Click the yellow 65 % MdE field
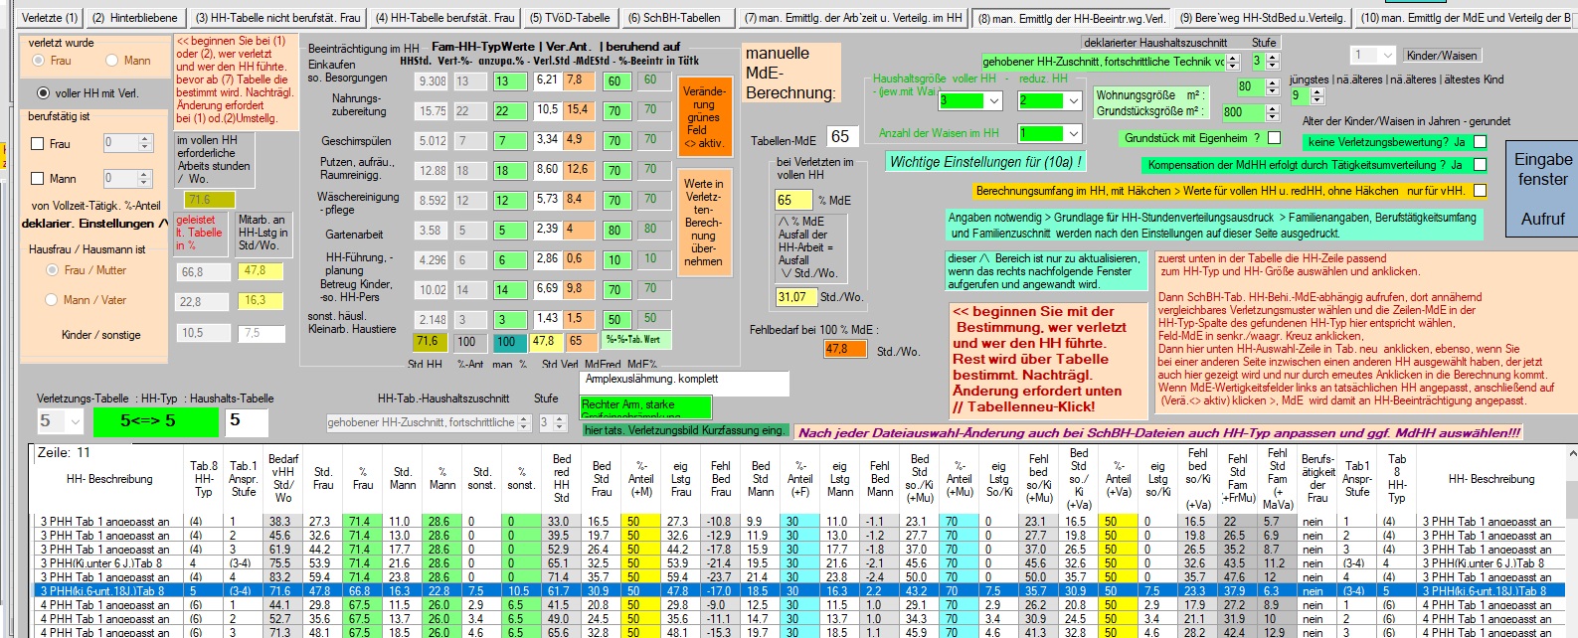 [792, 200]
